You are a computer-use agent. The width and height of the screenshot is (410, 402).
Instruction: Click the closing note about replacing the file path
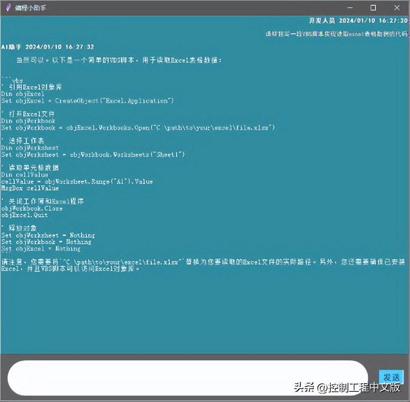203,265
